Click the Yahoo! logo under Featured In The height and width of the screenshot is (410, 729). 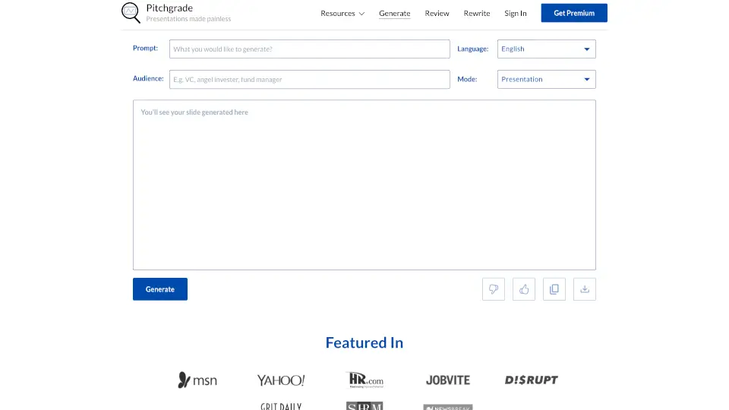280,380
